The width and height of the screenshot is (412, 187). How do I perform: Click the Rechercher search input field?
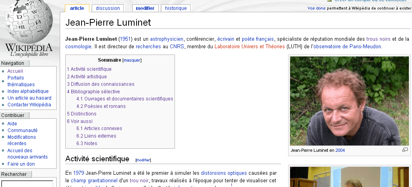[x=27, y=183]
